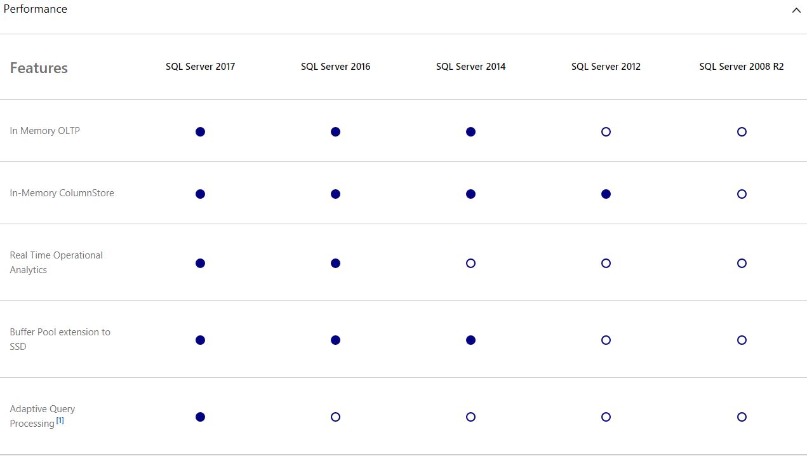Click the empty In Memory OLTP circle under SQL Server 2008 R2
This screenshot has height=456, width=807.
[x=742, y=131]
